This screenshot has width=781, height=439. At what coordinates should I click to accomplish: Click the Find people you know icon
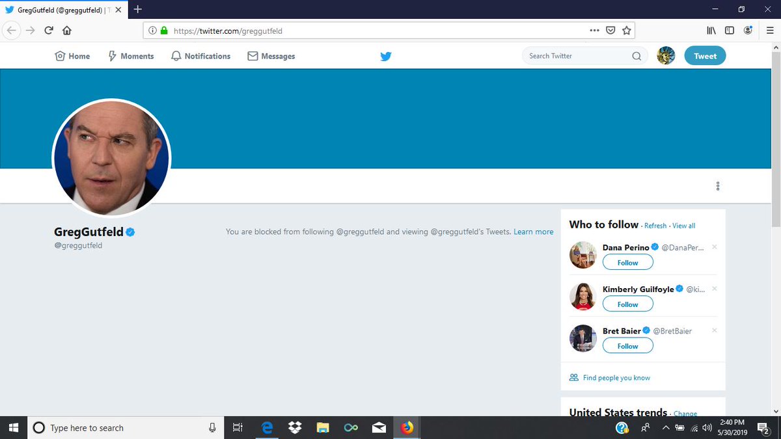pyautogui.click(x=573, y=377)
